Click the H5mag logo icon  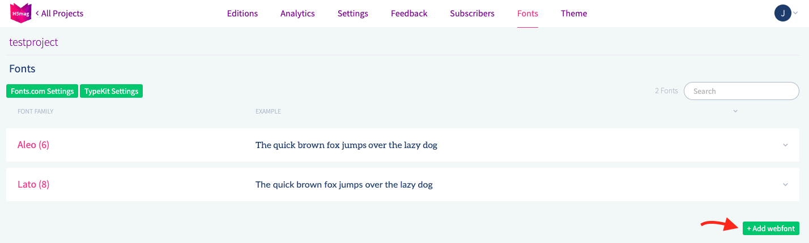20,13
